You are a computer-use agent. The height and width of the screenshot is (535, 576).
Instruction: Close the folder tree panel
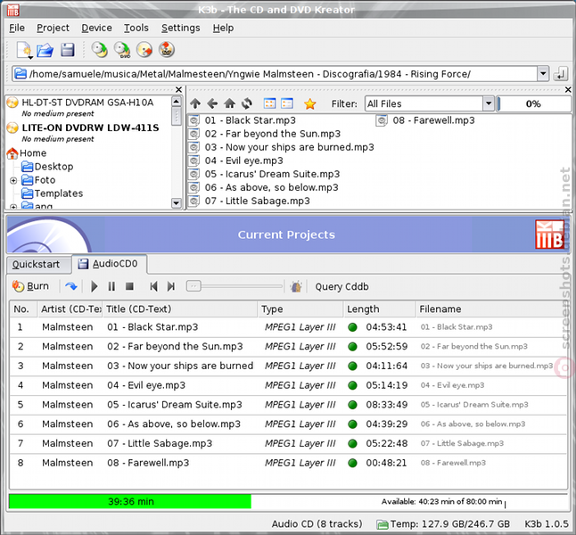pos(178,89)
